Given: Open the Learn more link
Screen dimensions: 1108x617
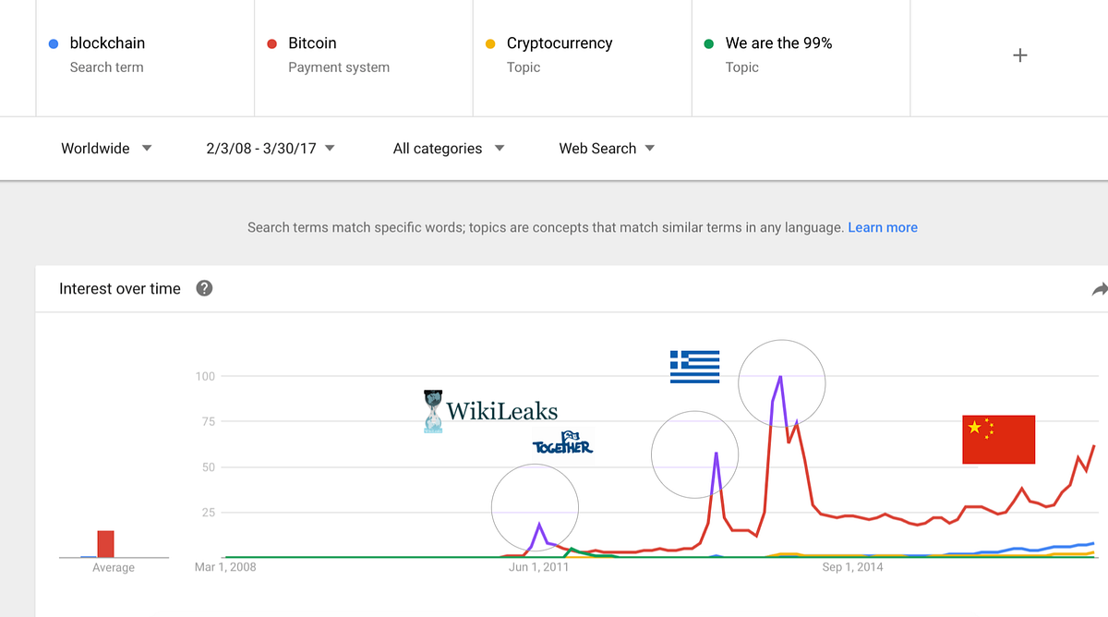Looking at the screenshot, I should (883, 227).
